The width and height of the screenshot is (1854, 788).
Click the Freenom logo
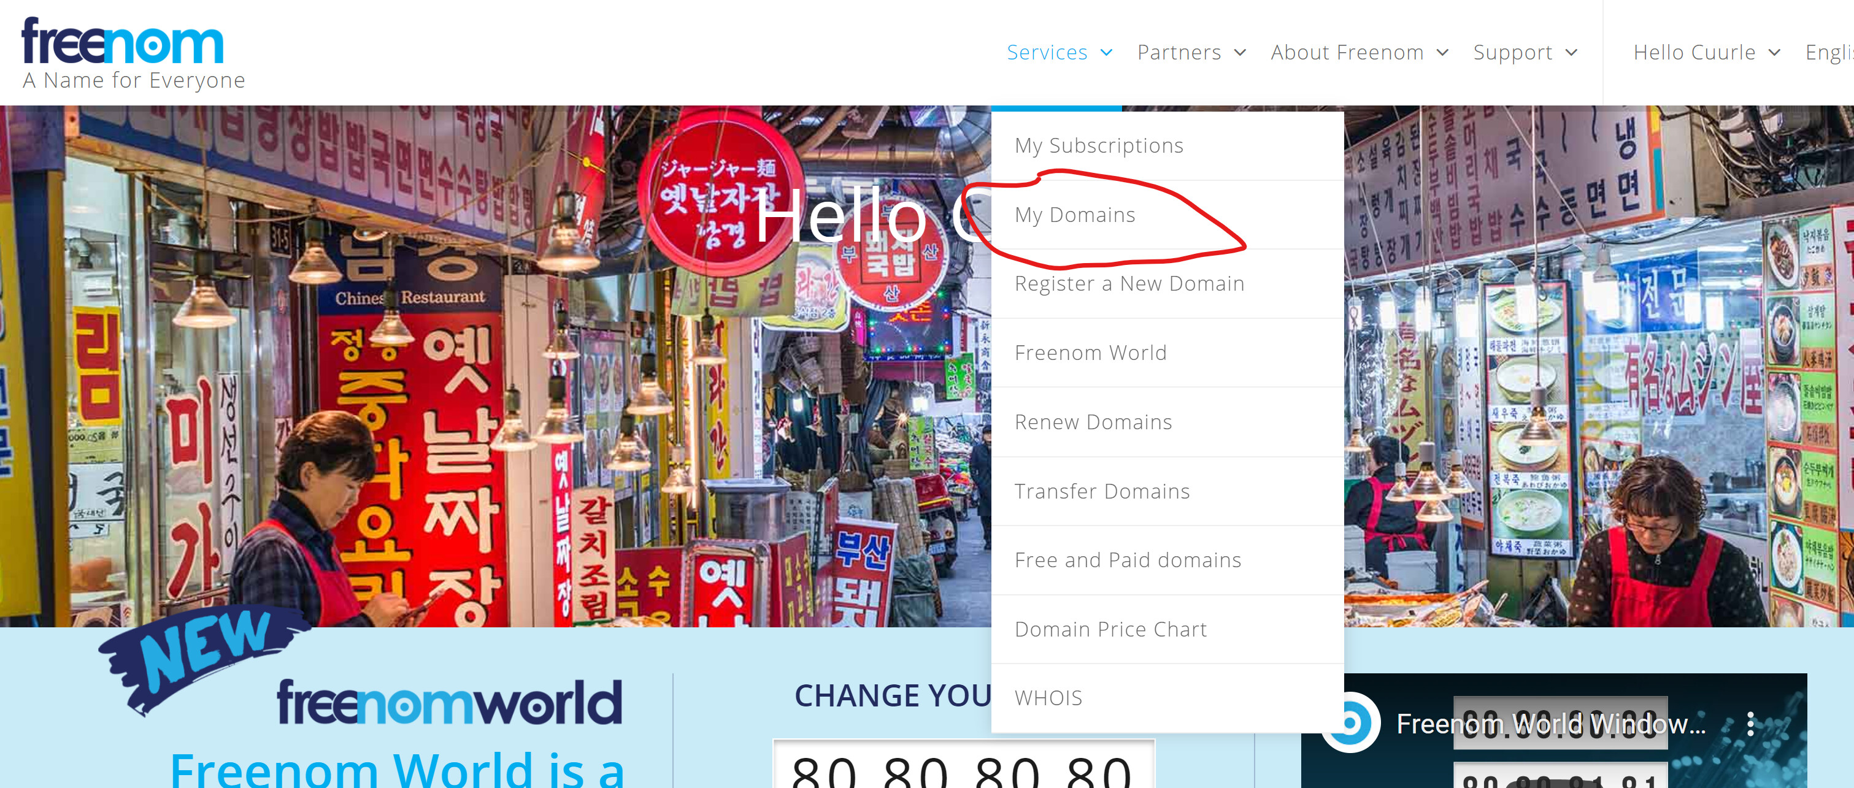click(x=122, y=42)
